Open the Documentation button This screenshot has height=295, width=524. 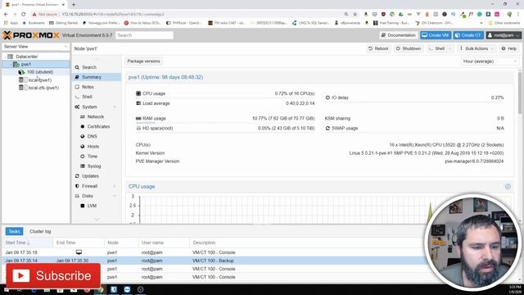coord(399,35)
